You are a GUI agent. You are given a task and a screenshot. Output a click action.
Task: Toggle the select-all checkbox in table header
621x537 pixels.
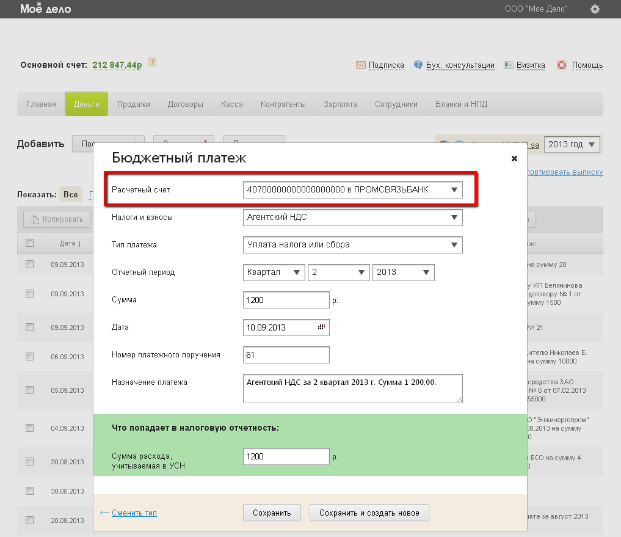[x=29, y=243]
